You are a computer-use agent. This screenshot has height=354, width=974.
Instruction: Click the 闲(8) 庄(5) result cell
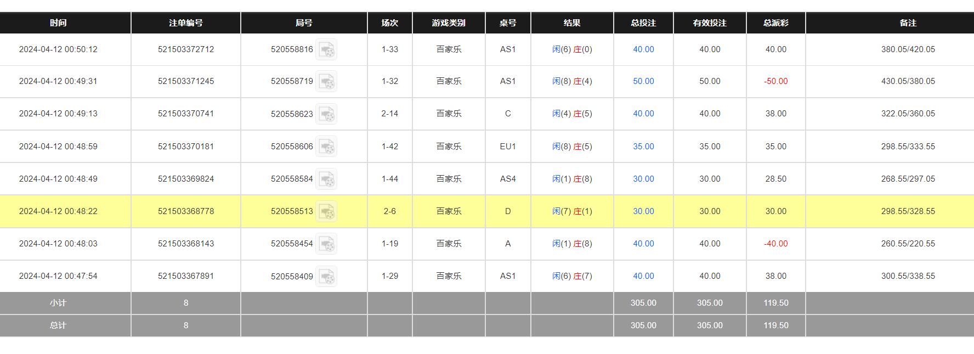click(x=572, y=147)
